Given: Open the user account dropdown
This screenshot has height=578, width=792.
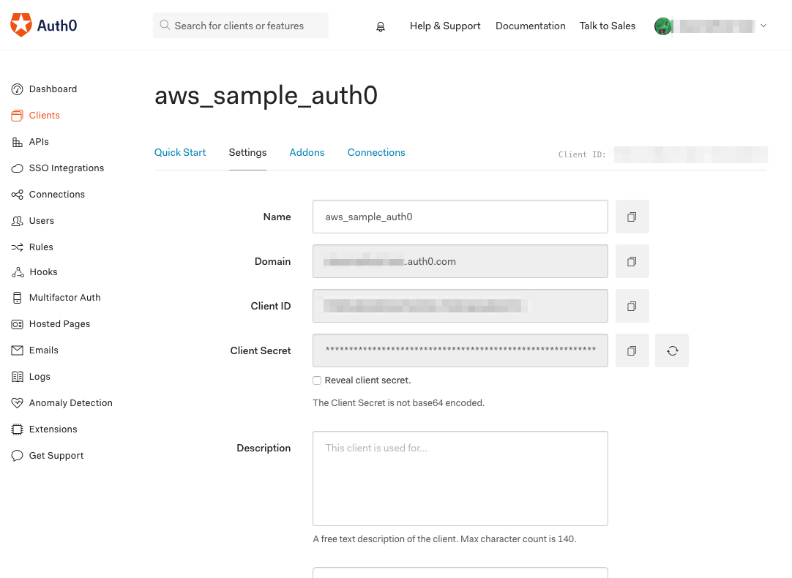Looking at the screenshot, I should tap(763, 25).
